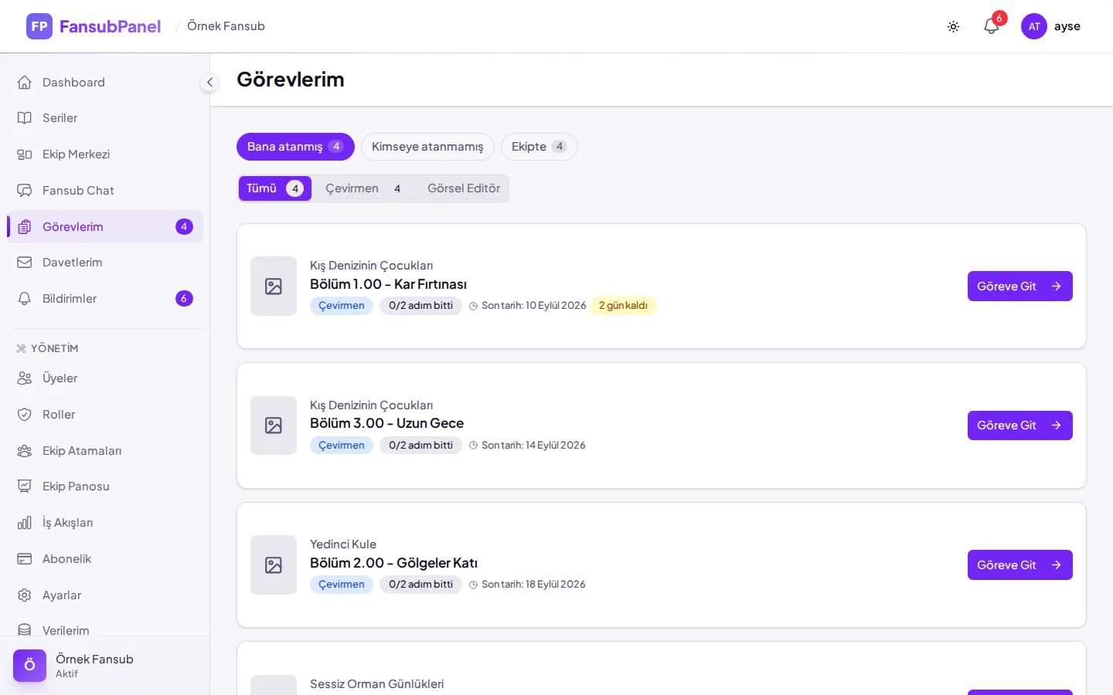Click Göreve Git for Uzun Gece
The height and width of the screenshot is (695, 1113).
click(x=1020, y=425)
